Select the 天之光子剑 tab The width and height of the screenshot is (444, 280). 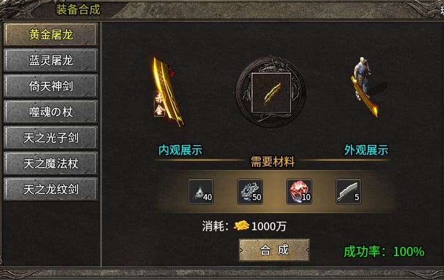51,138
